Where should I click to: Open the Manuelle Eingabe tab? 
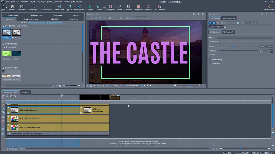[229, 18]
